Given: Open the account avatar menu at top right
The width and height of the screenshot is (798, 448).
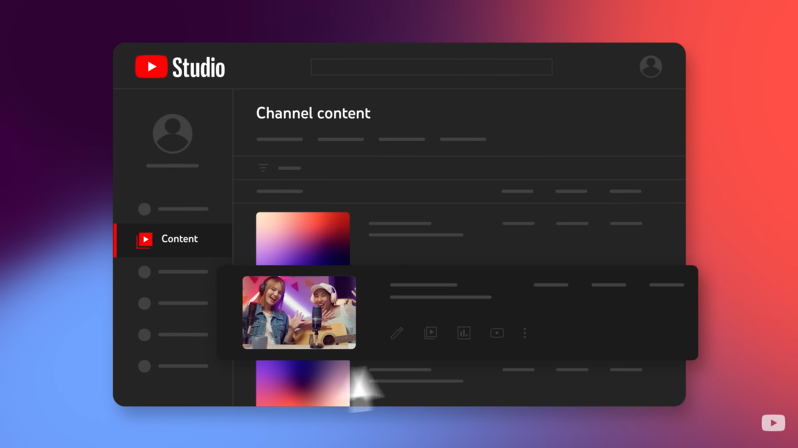Looking at the screenshot, I should point(650,67).
